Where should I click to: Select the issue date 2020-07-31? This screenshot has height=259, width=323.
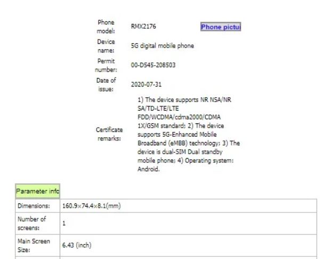pos(146,84)
